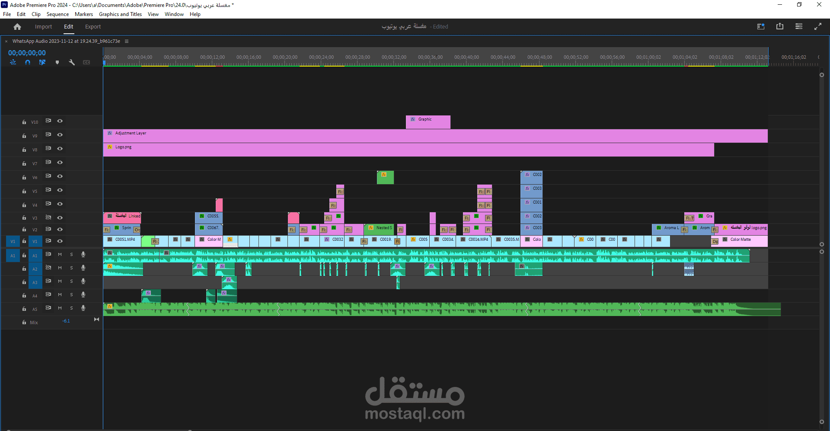Open Timeline display settings wrench
Screen dimensions: 830x431
point(72,62)
